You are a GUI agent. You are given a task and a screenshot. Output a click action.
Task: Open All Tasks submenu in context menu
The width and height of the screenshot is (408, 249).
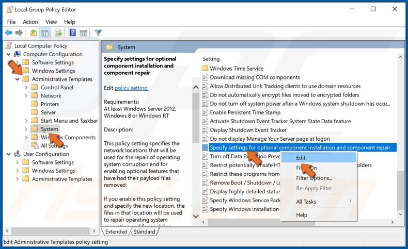[319, 202]
